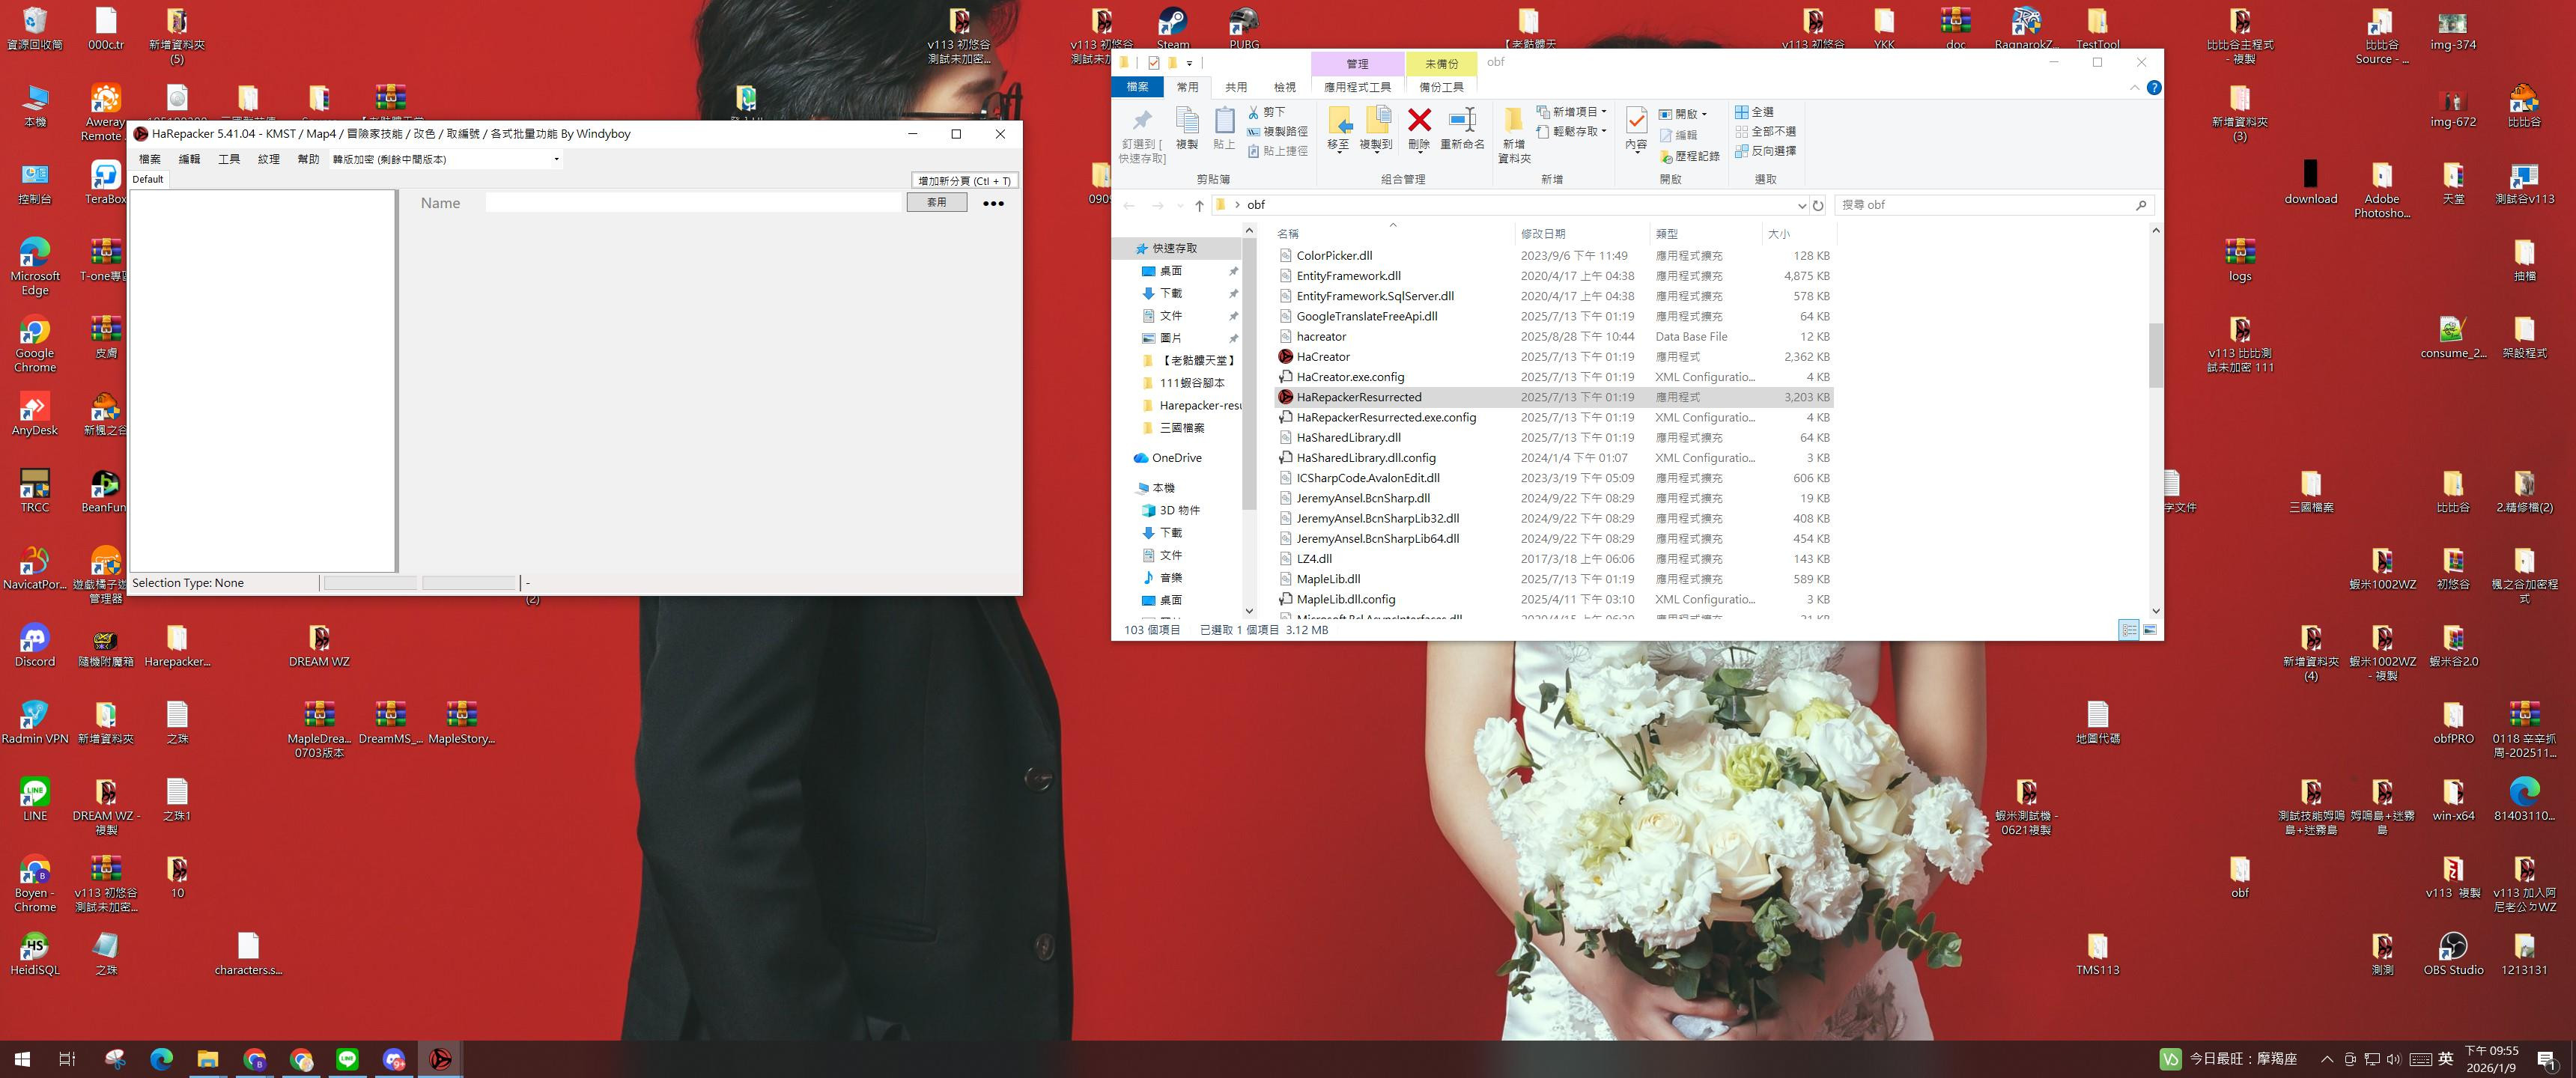Screen dimensions: 2576x1078
Task: Click the Name input field in HaRepacker
Action: (x=693, y=202)
